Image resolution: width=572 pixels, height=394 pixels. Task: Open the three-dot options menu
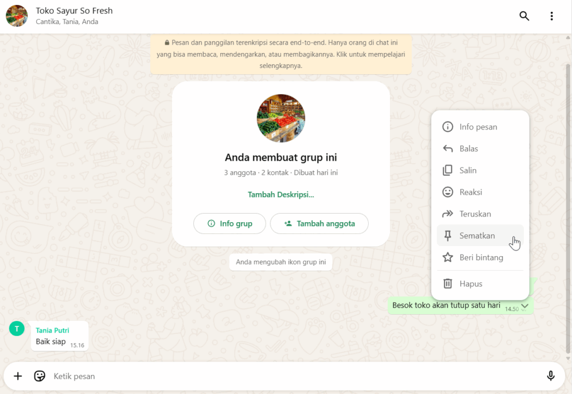point(551,16)
